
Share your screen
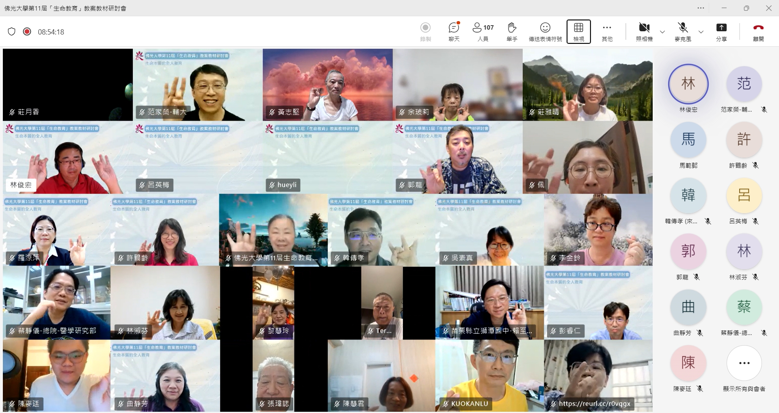tap(721, 32)
